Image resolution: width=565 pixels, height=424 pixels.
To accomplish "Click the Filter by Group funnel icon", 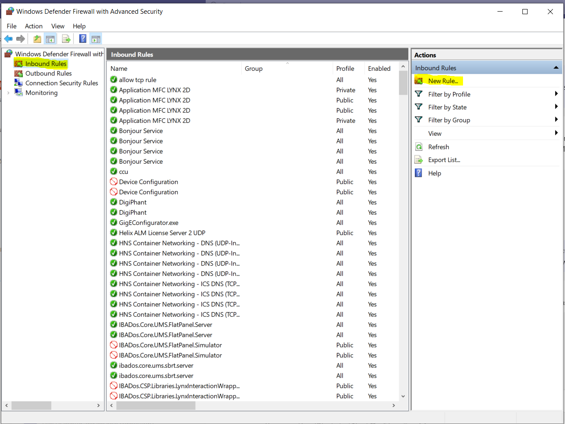I will (x=419, y=119).
